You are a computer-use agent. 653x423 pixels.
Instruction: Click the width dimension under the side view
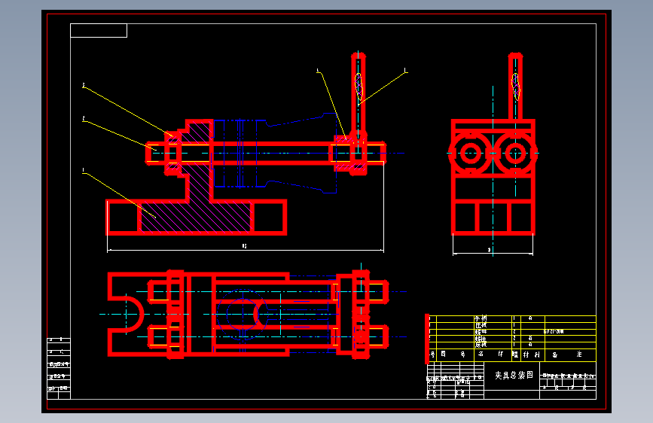click(490, 250)
